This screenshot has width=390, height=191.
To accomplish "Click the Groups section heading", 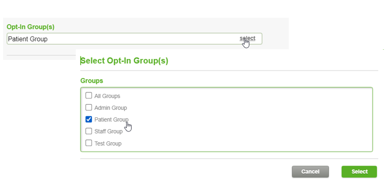I will click(92, 81).
